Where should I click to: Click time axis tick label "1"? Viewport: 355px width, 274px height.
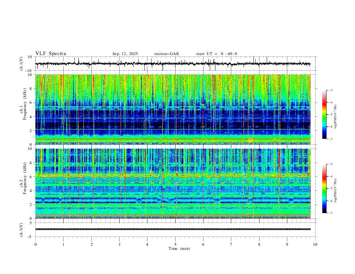coord(63,244)
